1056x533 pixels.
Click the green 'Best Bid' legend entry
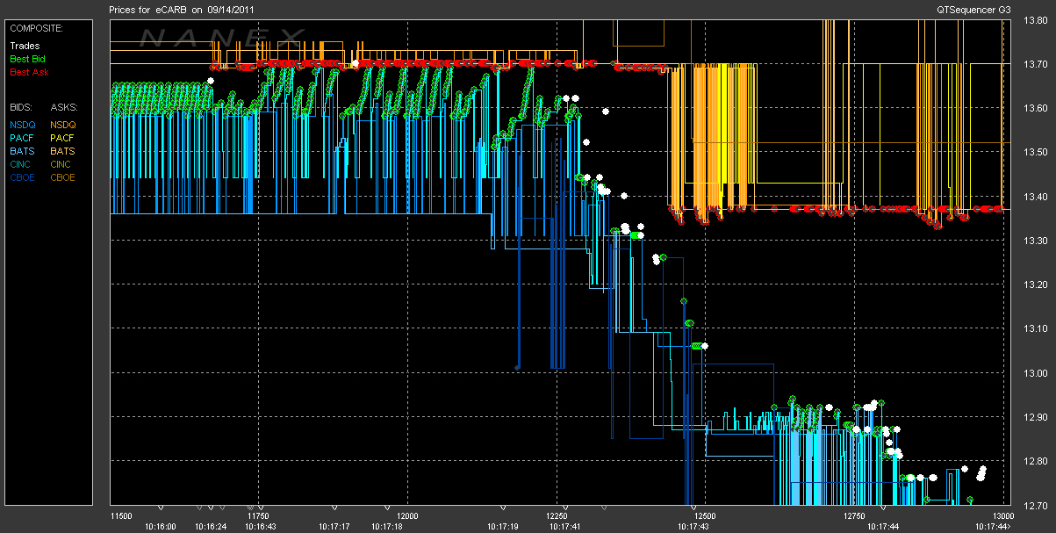point(27,59)
